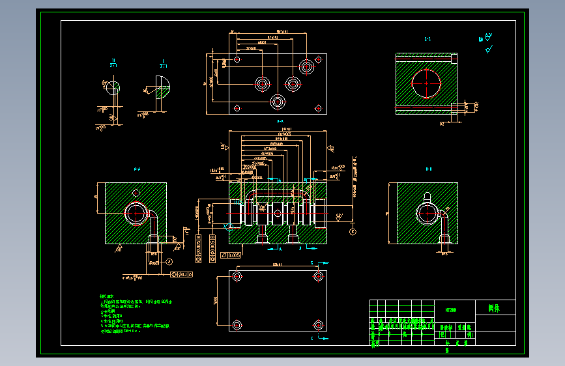
Task: Click the top-left small hole in top view
Action: [x=237, y=59]
